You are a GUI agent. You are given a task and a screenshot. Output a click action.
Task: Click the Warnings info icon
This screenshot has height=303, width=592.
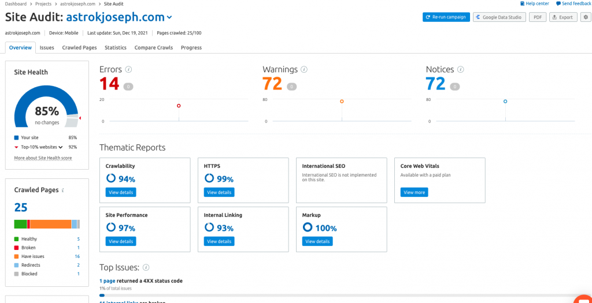coord(304,69)
